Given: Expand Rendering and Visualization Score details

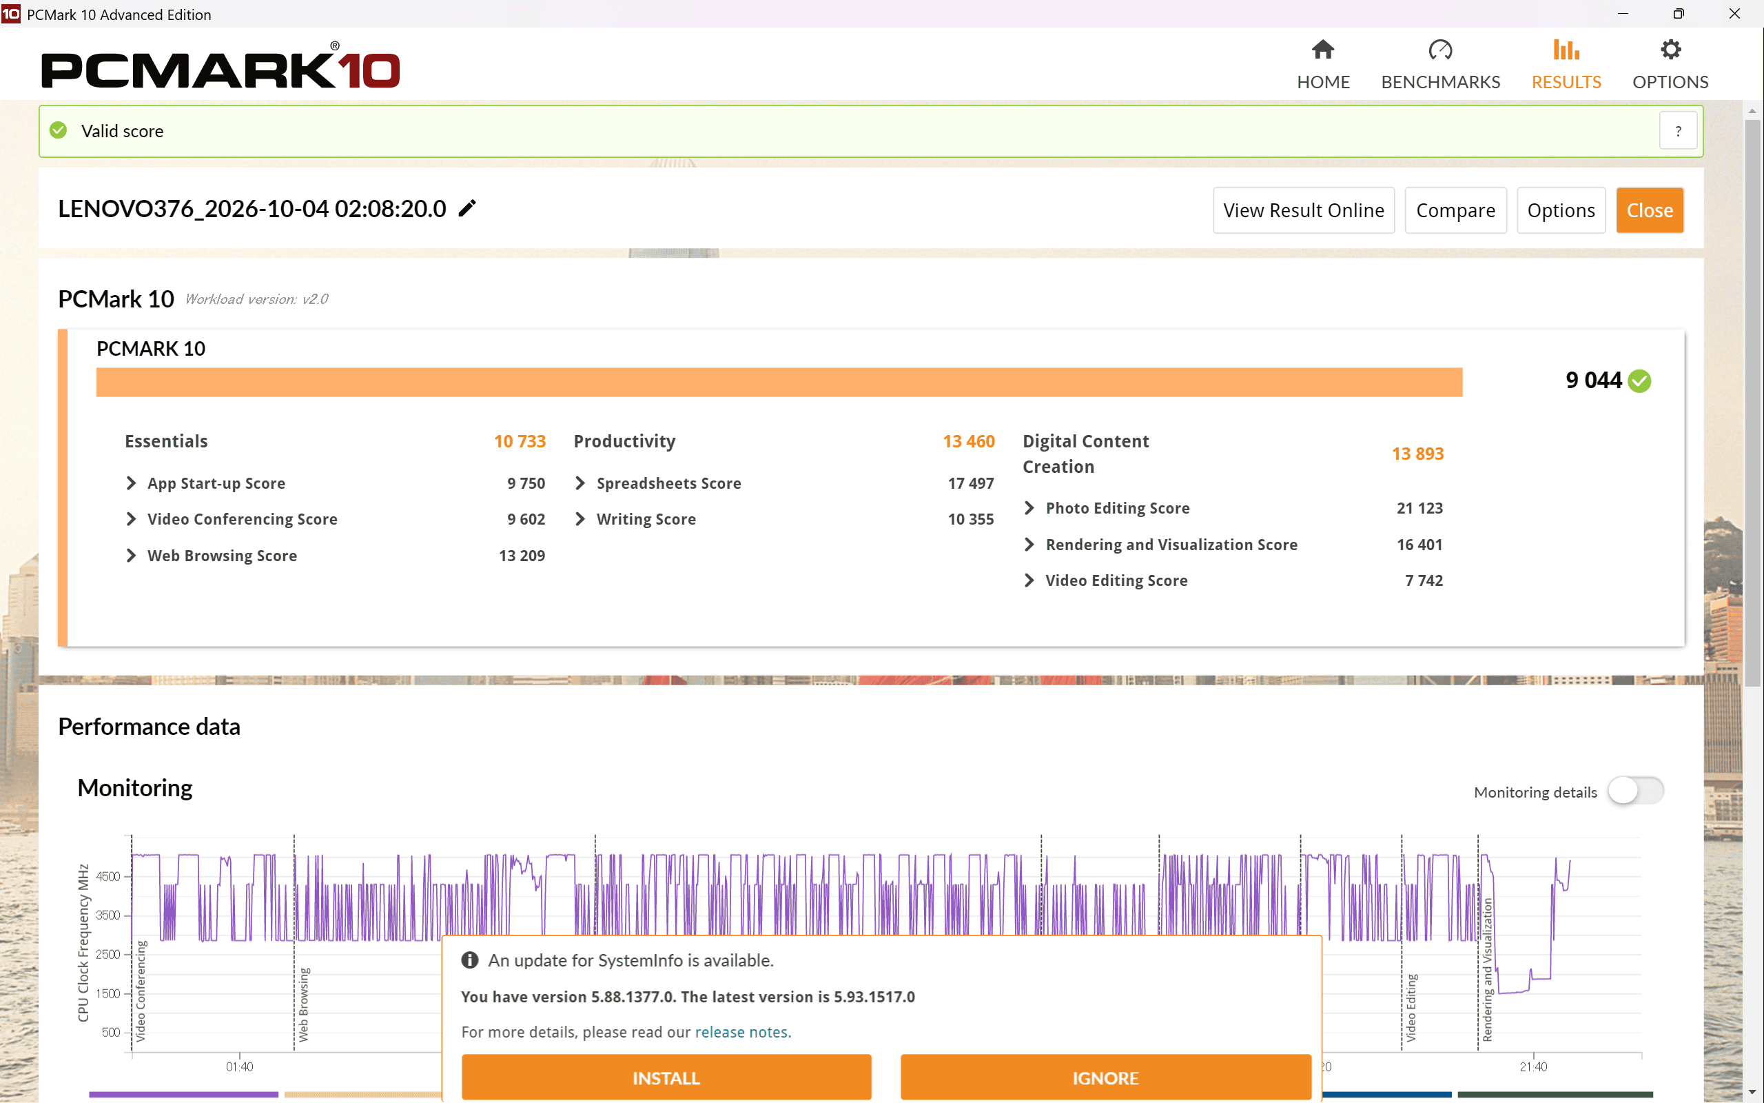Looking at the screenshot, I should point(1029,544).
